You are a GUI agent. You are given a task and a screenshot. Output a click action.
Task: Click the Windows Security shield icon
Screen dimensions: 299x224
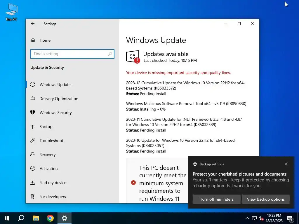click(x=33, y=112)
